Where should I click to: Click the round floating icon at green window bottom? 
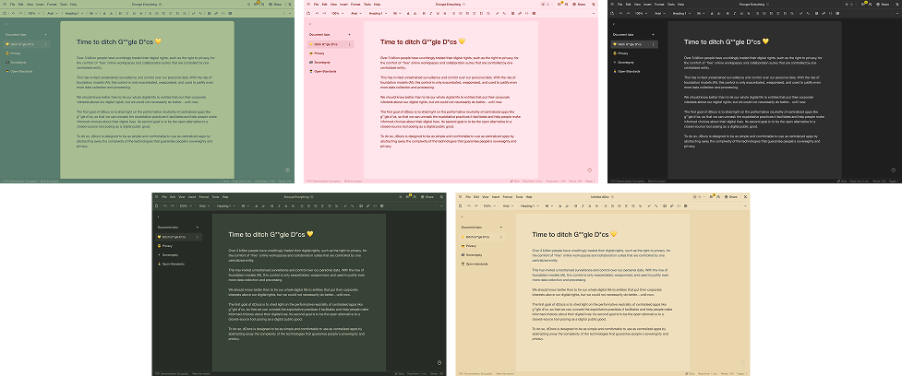[287, 170]
